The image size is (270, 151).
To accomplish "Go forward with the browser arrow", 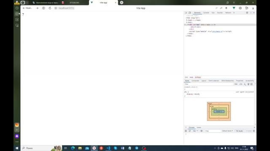I will 37,8.
